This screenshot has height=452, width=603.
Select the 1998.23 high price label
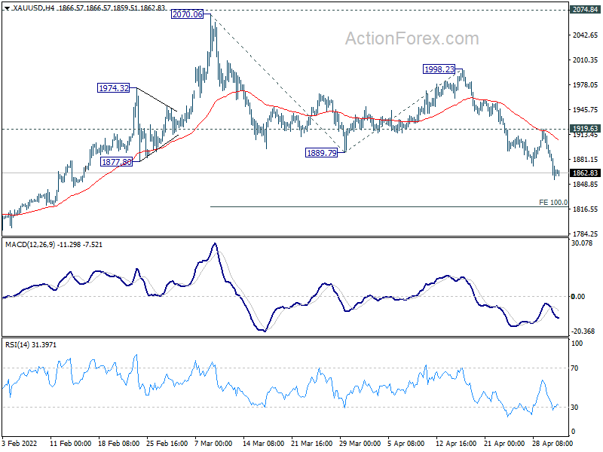(439, 69)
